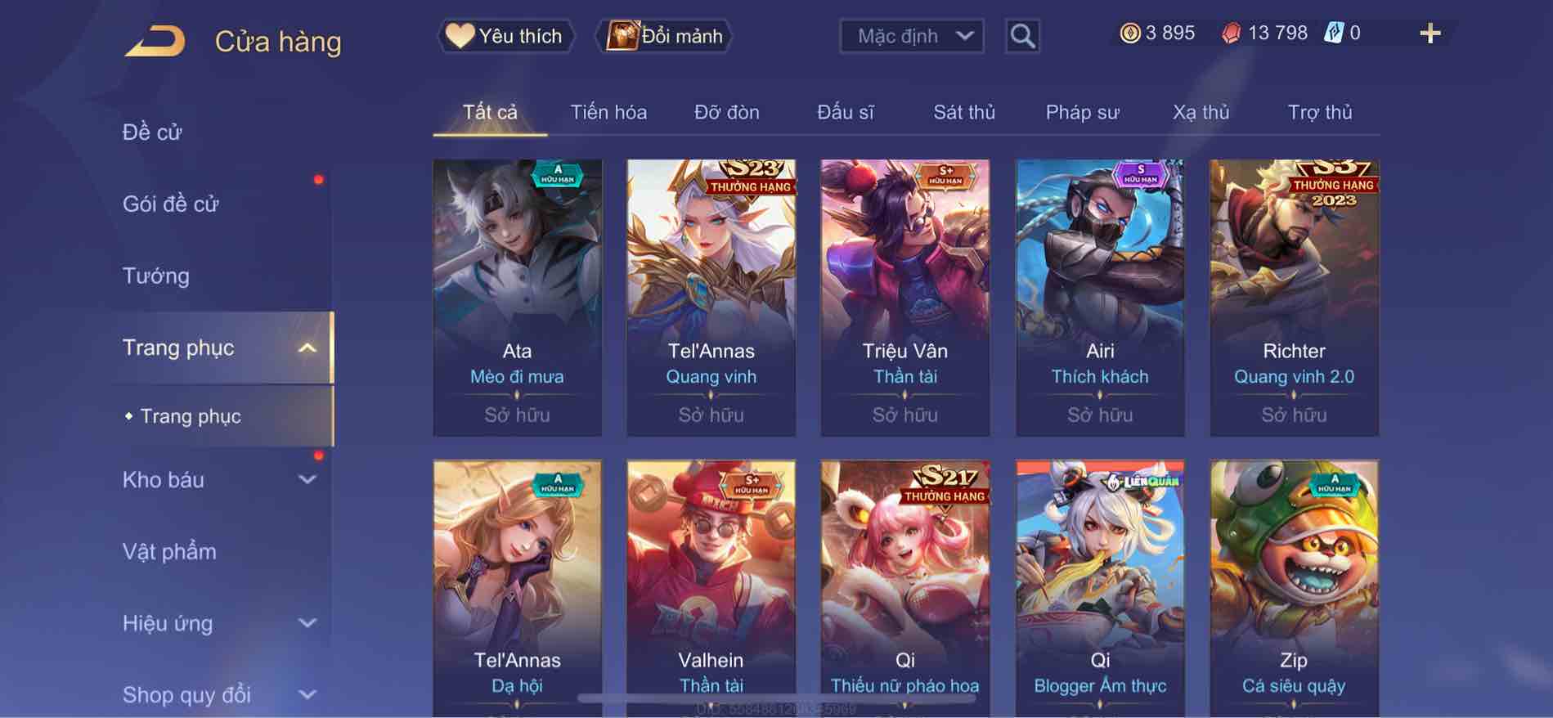1553x718 pixels.
Task: Go to Gói đề cử
Action: [x=170, y=204]
